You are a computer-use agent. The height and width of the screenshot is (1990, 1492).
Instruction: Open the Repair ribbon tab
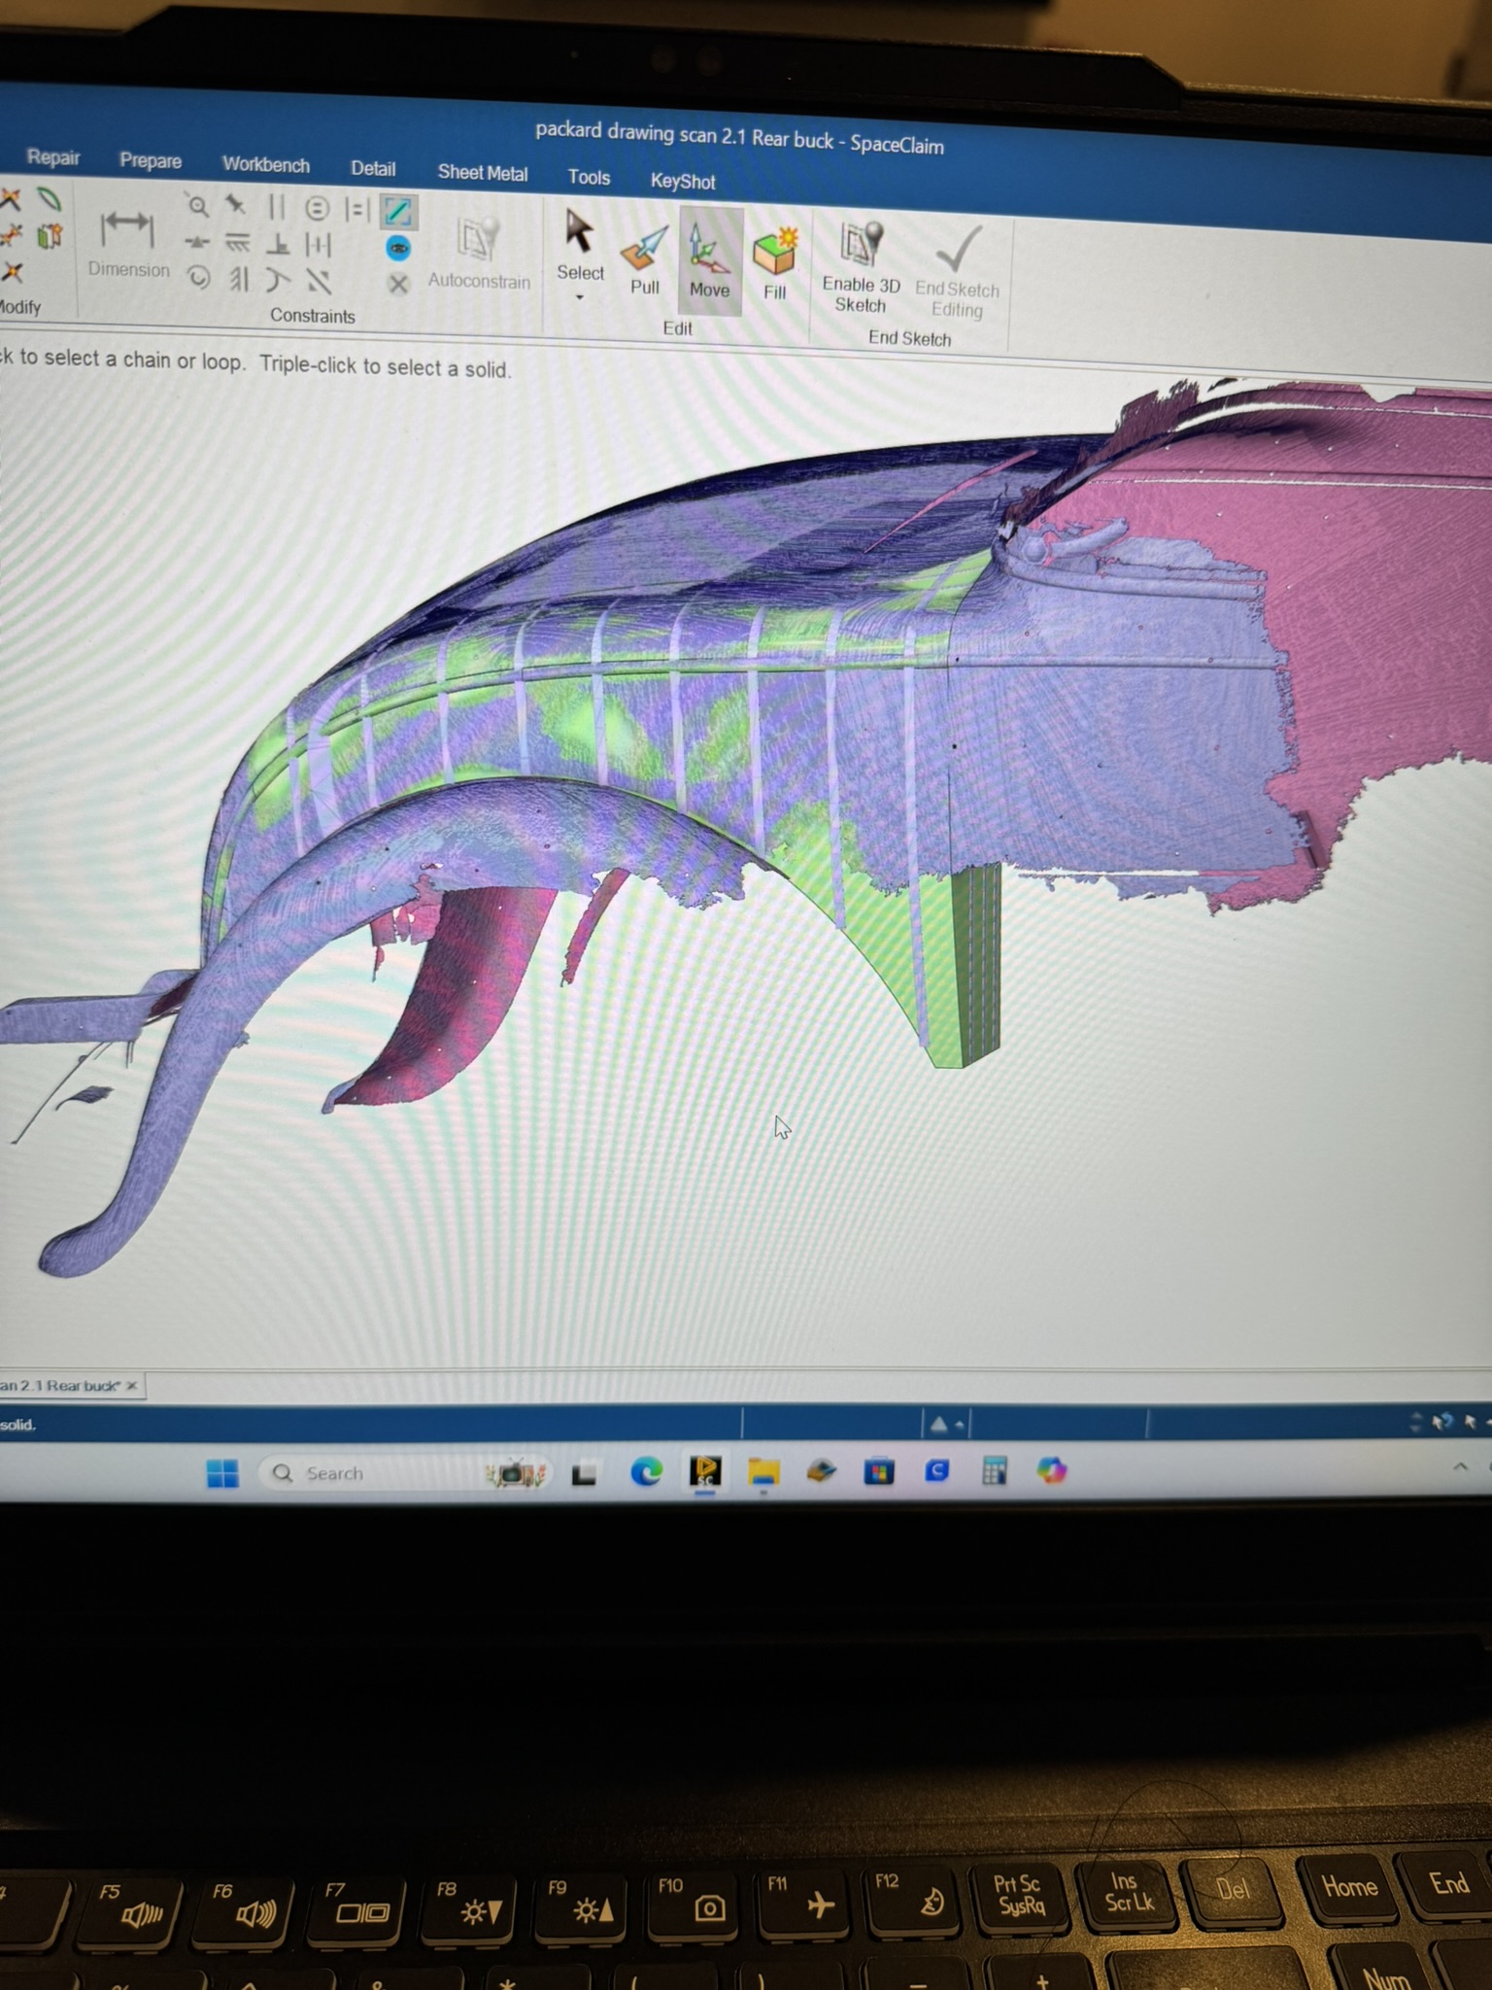click(52, 157)
